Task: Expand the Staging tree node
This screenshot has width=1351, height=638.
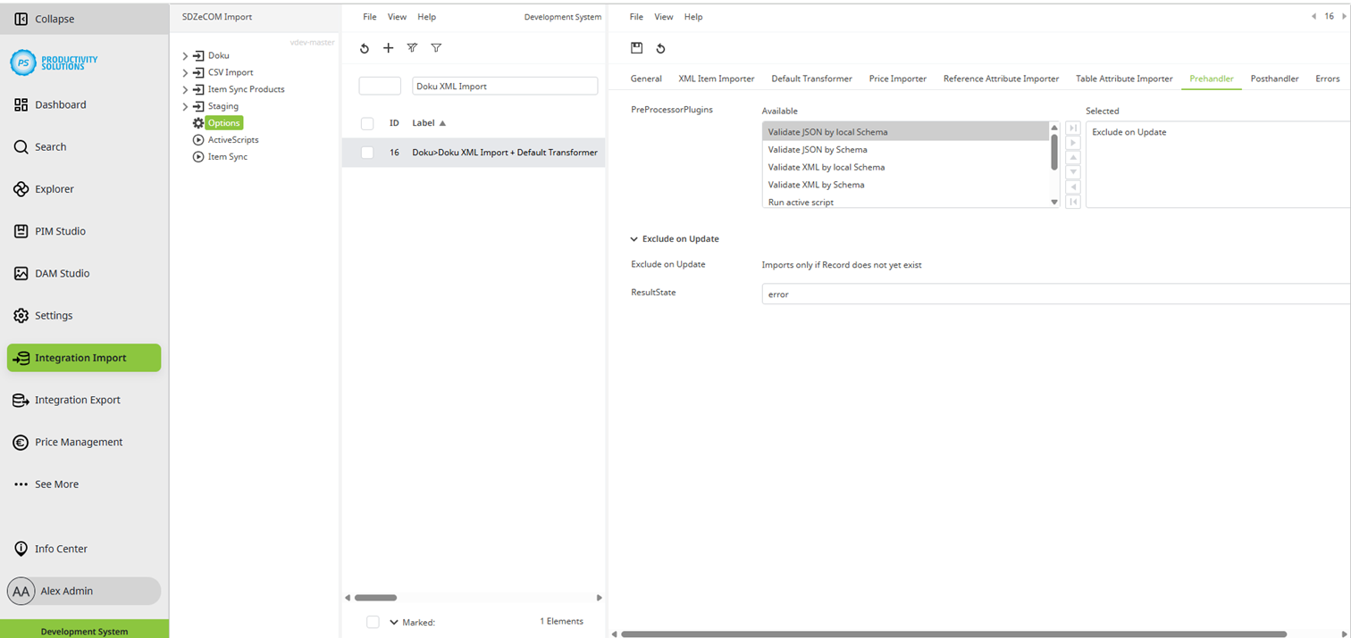Action: pyautogui.click(x=186, y=105)
